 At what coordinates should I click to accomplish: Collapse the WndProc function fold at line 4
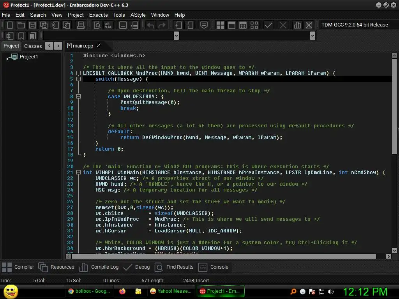tap(79, 73)
